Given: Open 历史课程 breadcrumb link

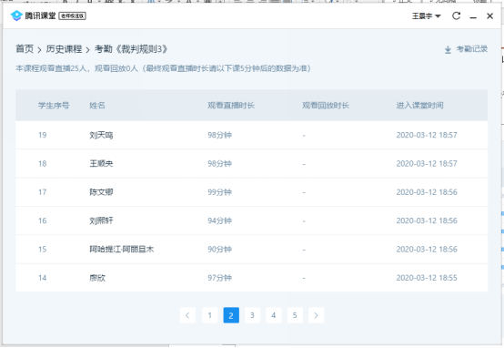Looking at the screenshot, I should [x=64, y=49].
